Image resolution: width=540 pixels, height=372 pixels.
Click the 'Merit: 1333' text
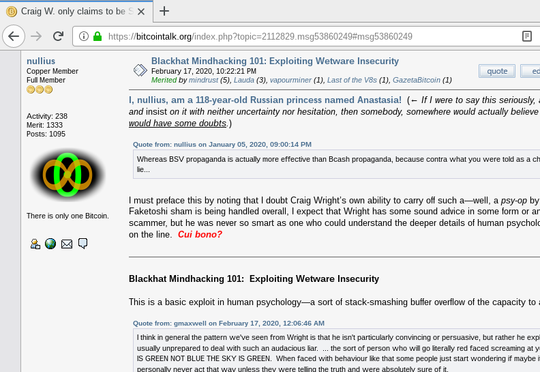click(44, 125)
